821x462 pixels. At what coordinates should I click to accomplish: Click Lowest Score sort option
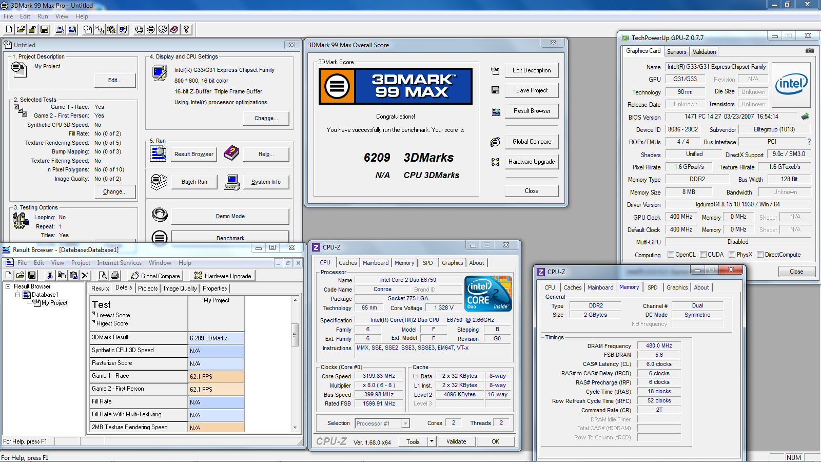pos(113,315)
